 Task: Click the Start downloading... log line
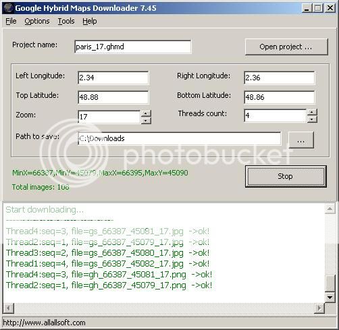(45, 210)
